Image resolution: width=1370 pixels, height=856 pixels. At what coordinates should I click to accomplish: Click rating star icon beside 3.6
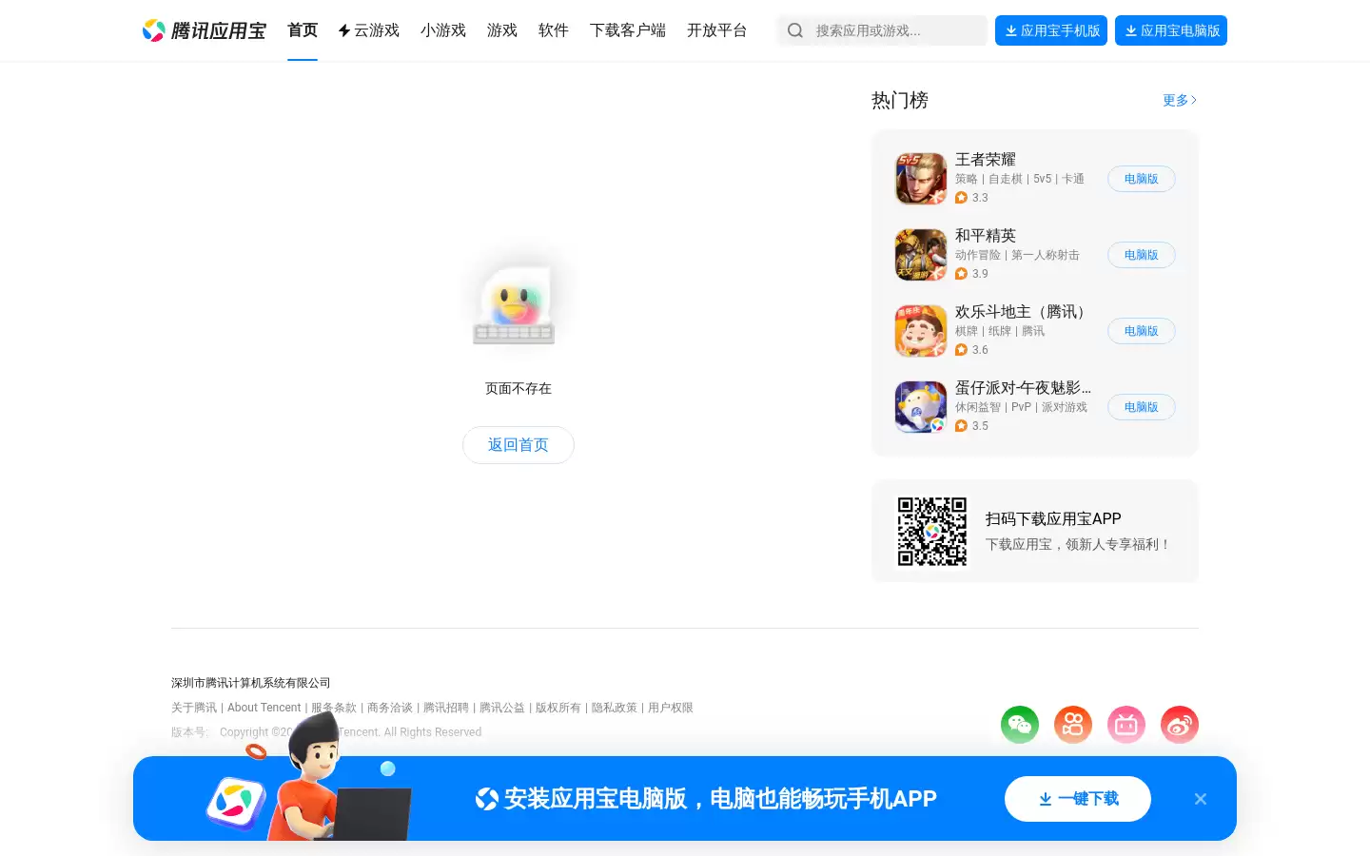[961, 350]
